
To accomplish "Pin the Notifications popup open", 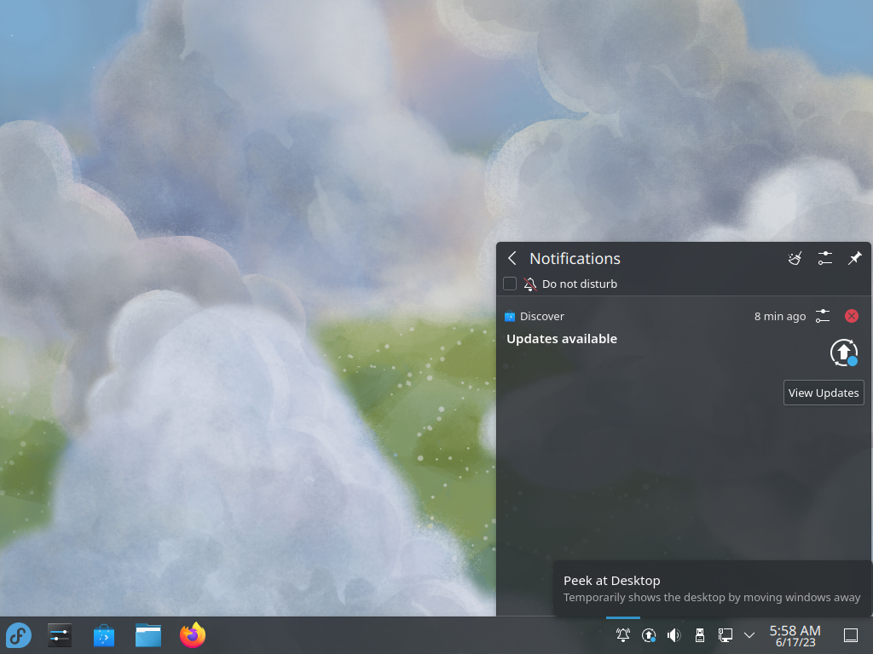I will [854, 258].
